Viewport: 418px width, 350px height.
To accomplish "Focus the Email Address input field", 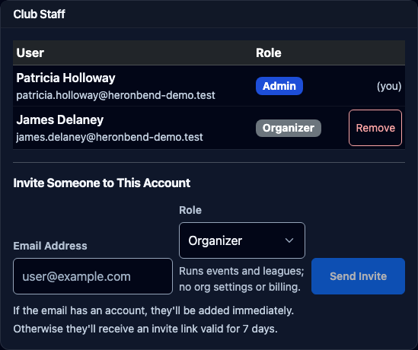I will click(x=93, y=276).
